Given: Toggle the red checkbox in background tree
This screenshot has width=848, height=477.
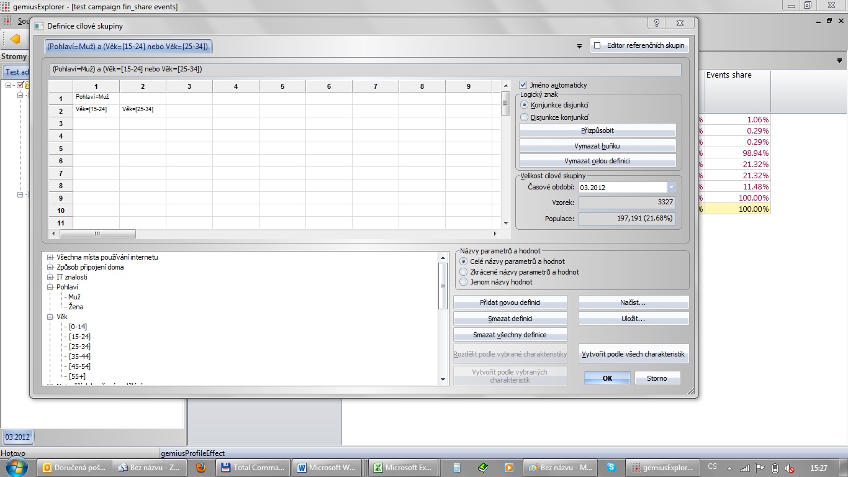Looking at the screenshot, I should coord(20,85).
